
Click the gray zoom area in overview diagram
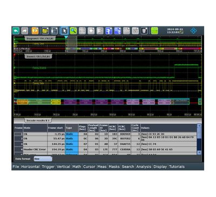pos(72,44)
